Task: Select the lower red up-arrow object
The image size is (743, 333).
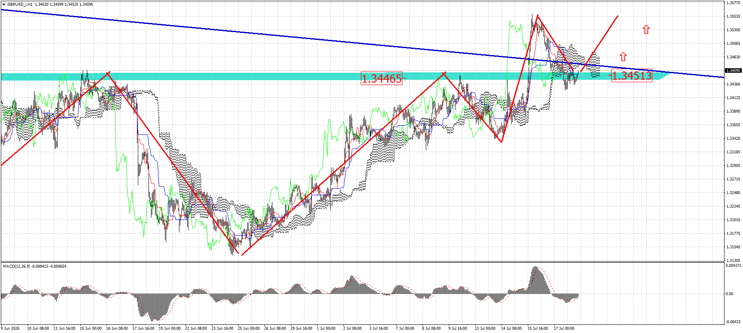Action: pos(623,57)
